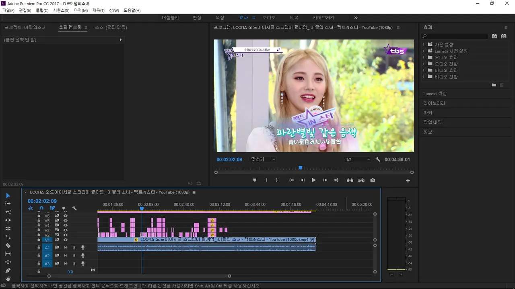515x289 pixels.
Task: Expand the 오디오 전환 folder
Action: 424,64
